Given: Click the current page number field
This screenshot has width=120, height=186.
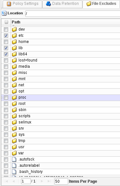Looking at the screenshot, I should tap(26, 181).
